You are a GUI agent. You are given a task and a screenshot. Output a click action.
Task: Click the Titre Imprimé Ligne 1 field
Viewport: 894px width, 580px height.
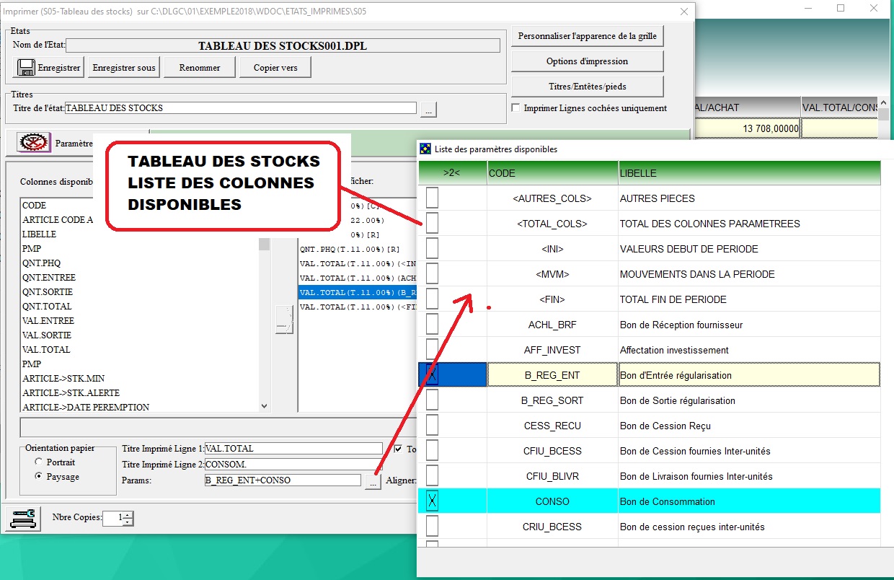tap(293, 449)
